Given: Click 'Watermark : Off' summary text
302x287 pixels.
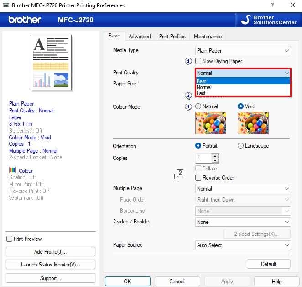Looking at the screenshot, I should point(26,198).
